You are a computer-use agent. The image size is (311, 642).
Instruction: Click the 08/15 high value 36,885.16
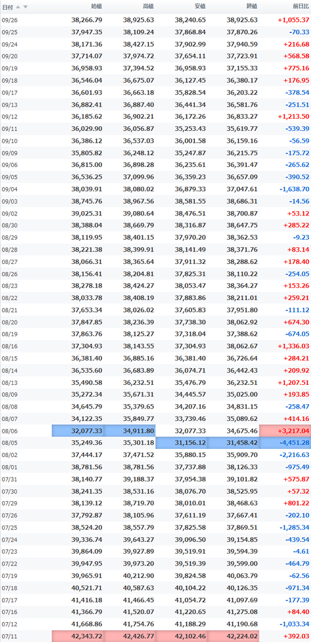click(138, 359)
